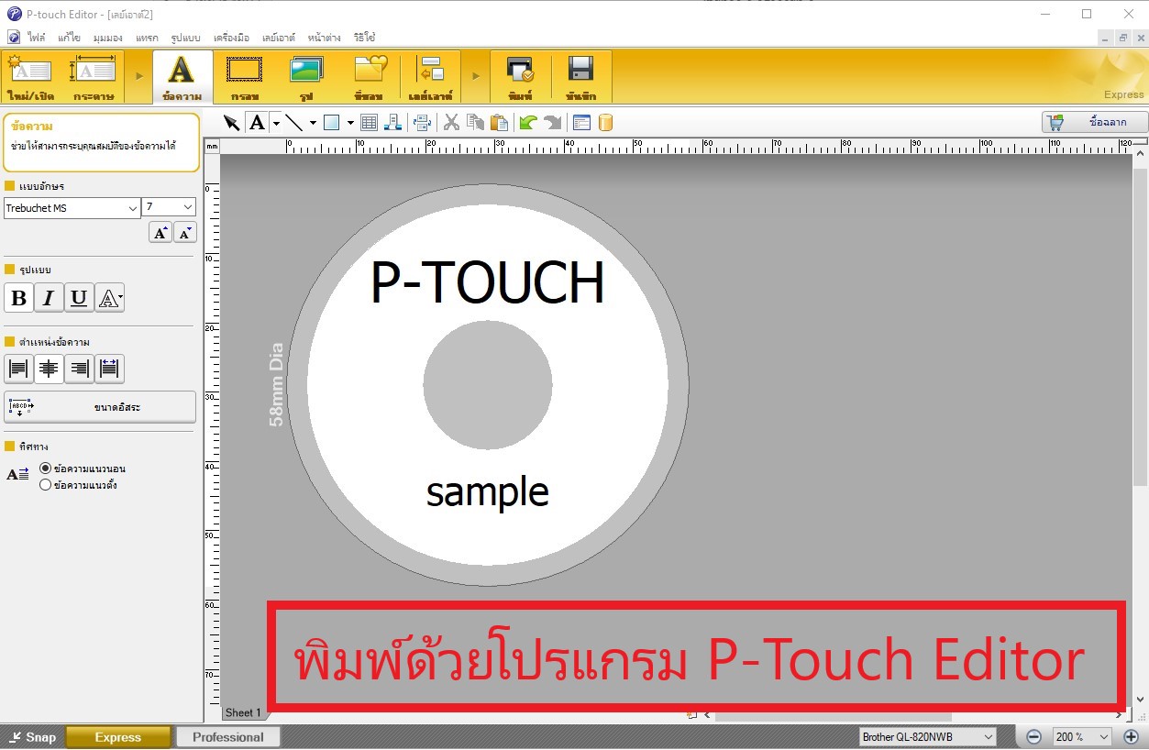The height and width of the screenshot is (750, 1149).
Task: Click the sample text on the label
Action: click(488, 492)
